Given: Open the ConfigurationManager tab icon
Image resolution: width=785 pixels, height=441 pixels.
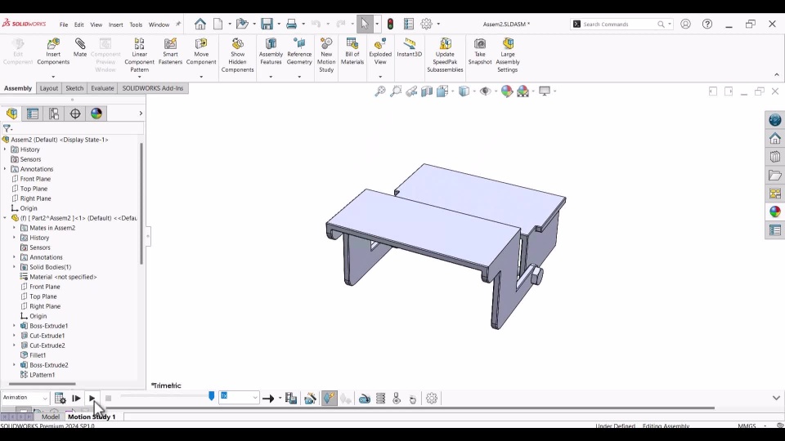Looking at the screenshot, I should click(x=54, y=114).
